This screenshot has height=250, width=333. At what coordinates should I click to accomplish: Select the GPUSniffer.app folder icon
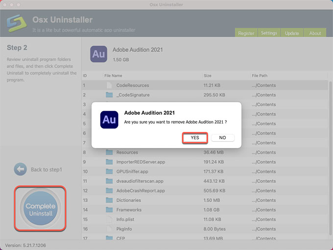[x=109, y=172]
